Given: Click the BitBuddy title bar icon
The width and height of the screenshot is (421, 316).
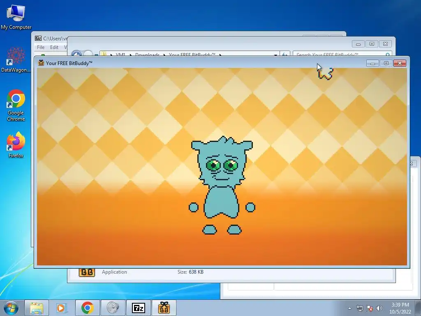Looking at the screenshot, I should click(x=41, y=63).
